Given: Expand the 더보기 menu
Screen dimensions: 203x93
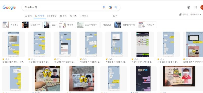Looking at the screenshot, I should click(x=84, y=16).
